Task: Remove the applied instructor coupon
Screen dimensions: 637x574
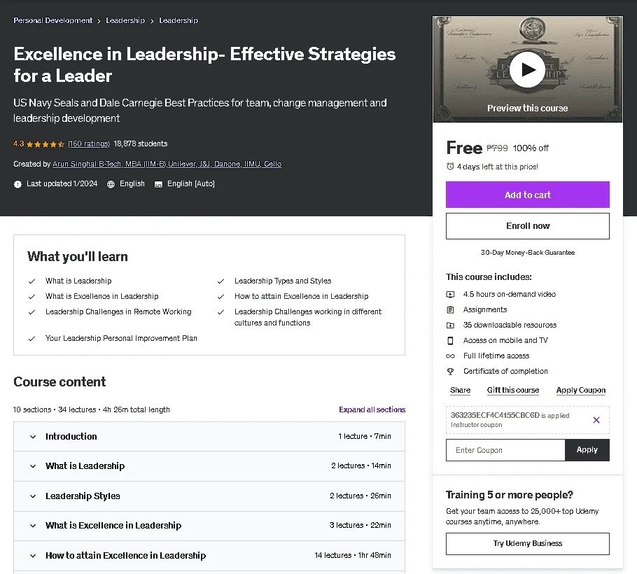Action: click(596, 420)
